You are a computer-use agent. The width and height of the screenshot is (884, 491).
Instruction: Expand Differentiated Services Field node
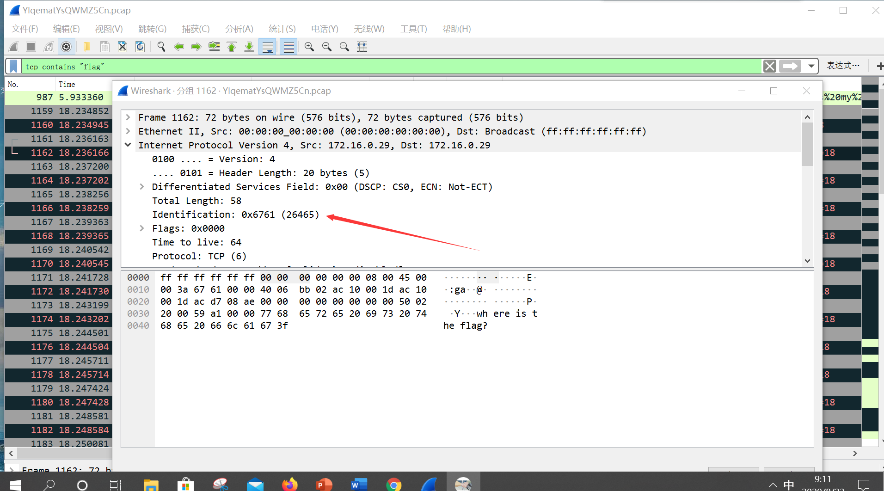point(142,187)
